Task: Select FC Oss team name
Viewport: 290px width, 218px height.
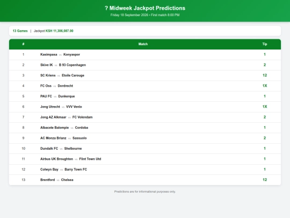Action: 46,86
